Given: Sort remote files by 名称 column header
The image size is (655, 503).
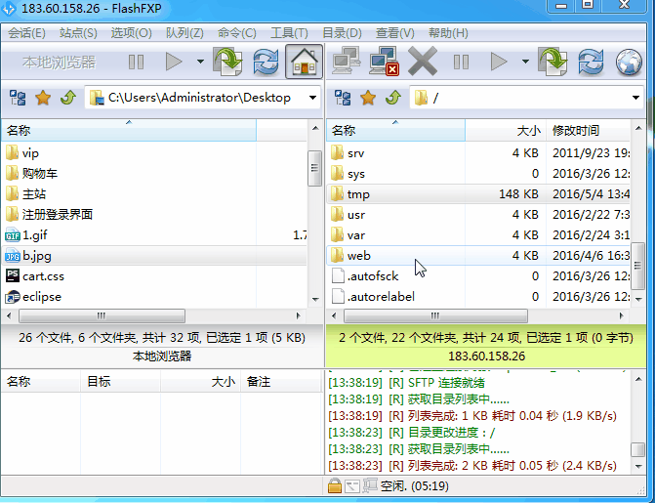Looking at the screenshot, I should click(395, 131).
